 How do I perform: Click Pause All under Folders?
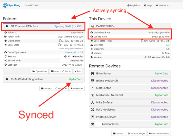(46, 88)
